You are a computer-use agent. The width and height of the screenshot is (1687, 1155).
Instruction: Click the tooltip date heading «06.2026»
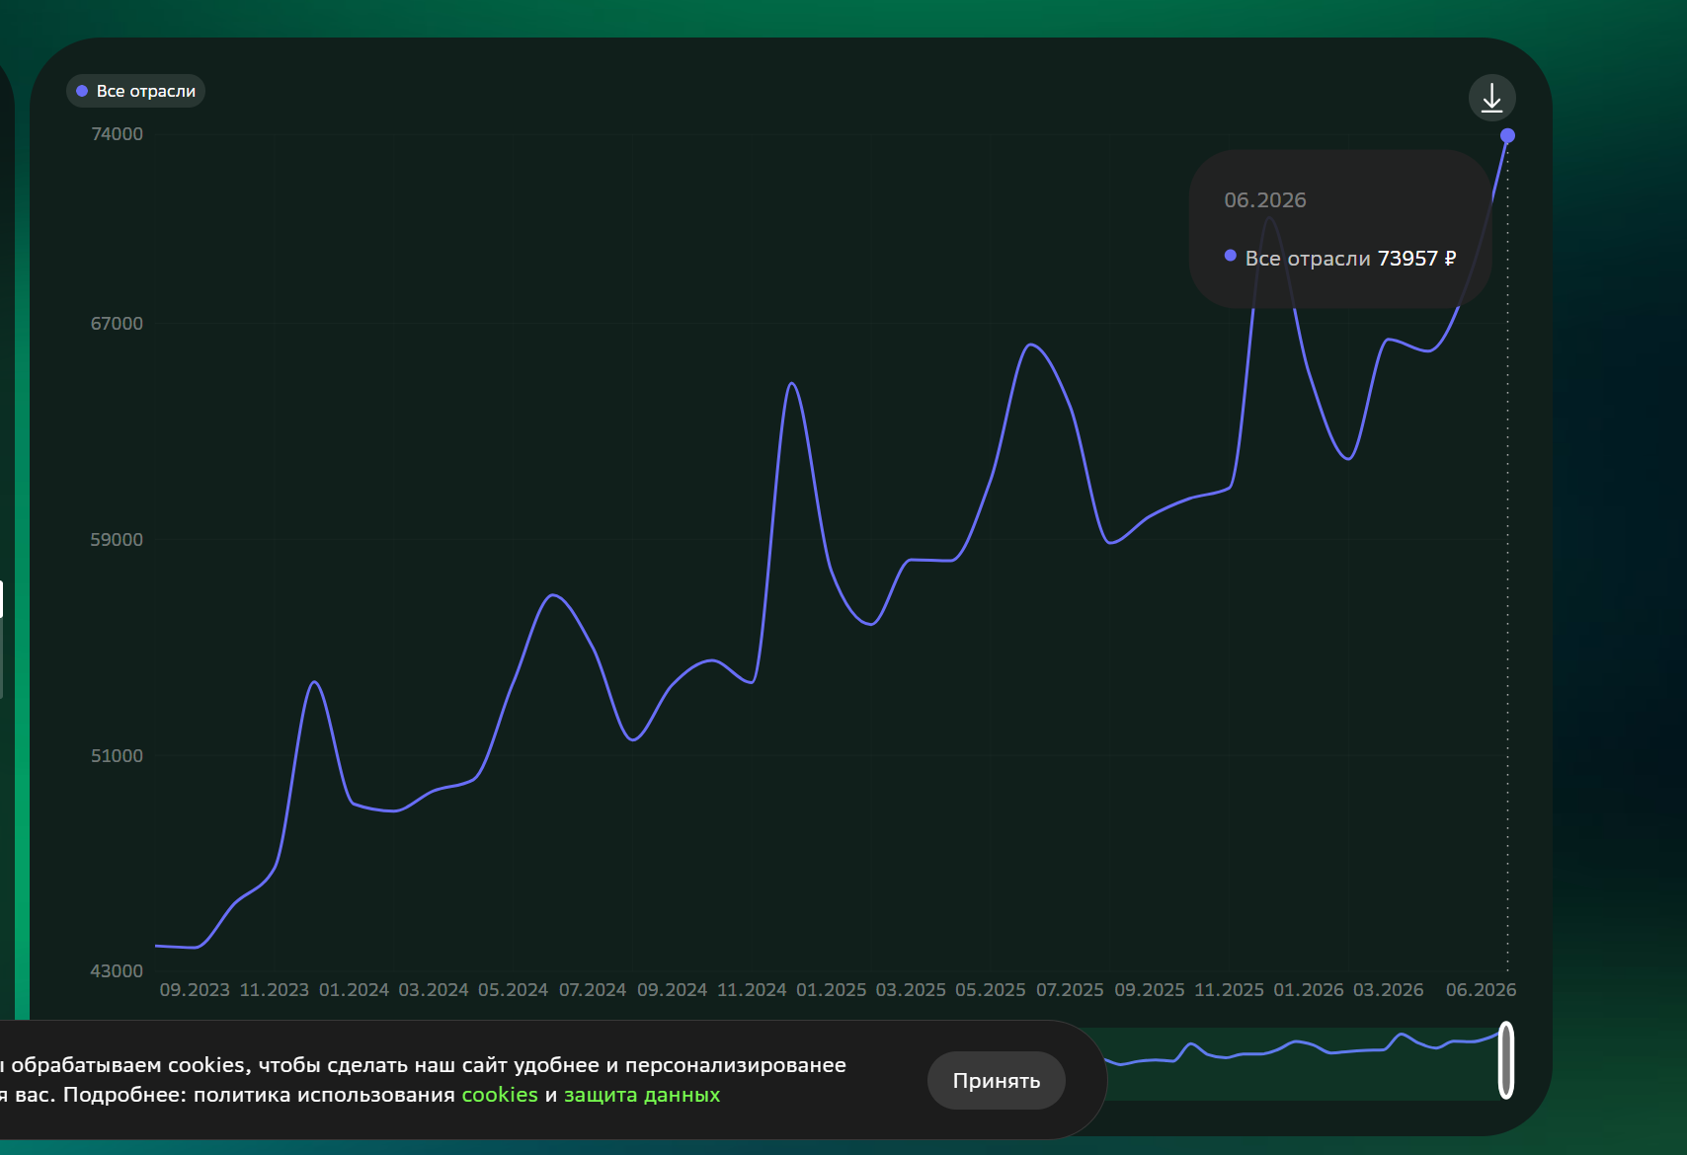pyautogui.click(x=1265, y=200)
